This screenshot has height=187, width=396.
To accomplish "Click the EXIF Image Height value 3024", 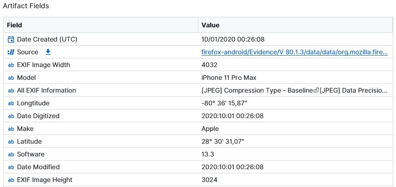I will tap(209, 180).
